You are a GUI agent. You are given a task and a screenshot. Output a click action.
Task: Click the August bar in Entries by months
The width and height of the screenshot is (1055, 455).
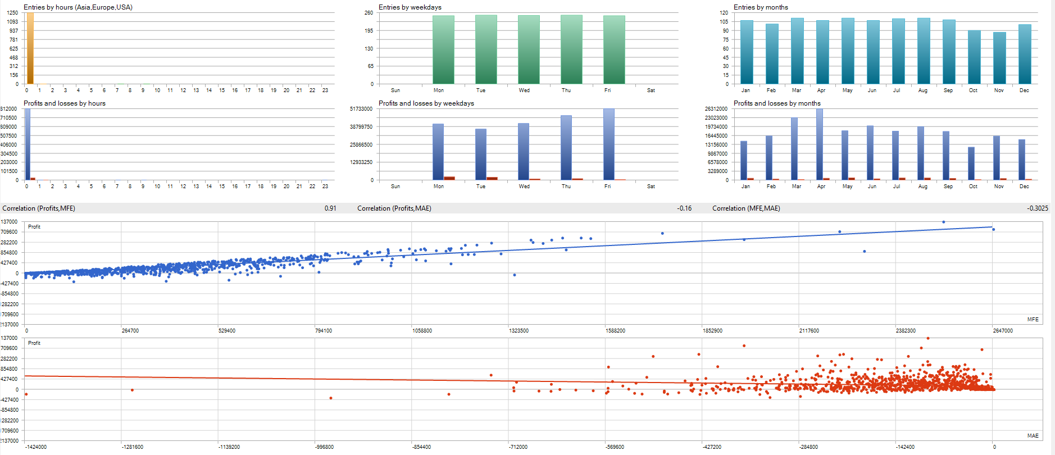tap(924, 51)
